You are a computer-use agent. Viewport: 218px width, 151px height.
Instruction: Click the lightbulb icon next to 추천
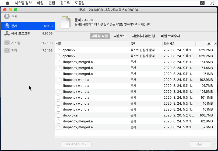(7, 17)
